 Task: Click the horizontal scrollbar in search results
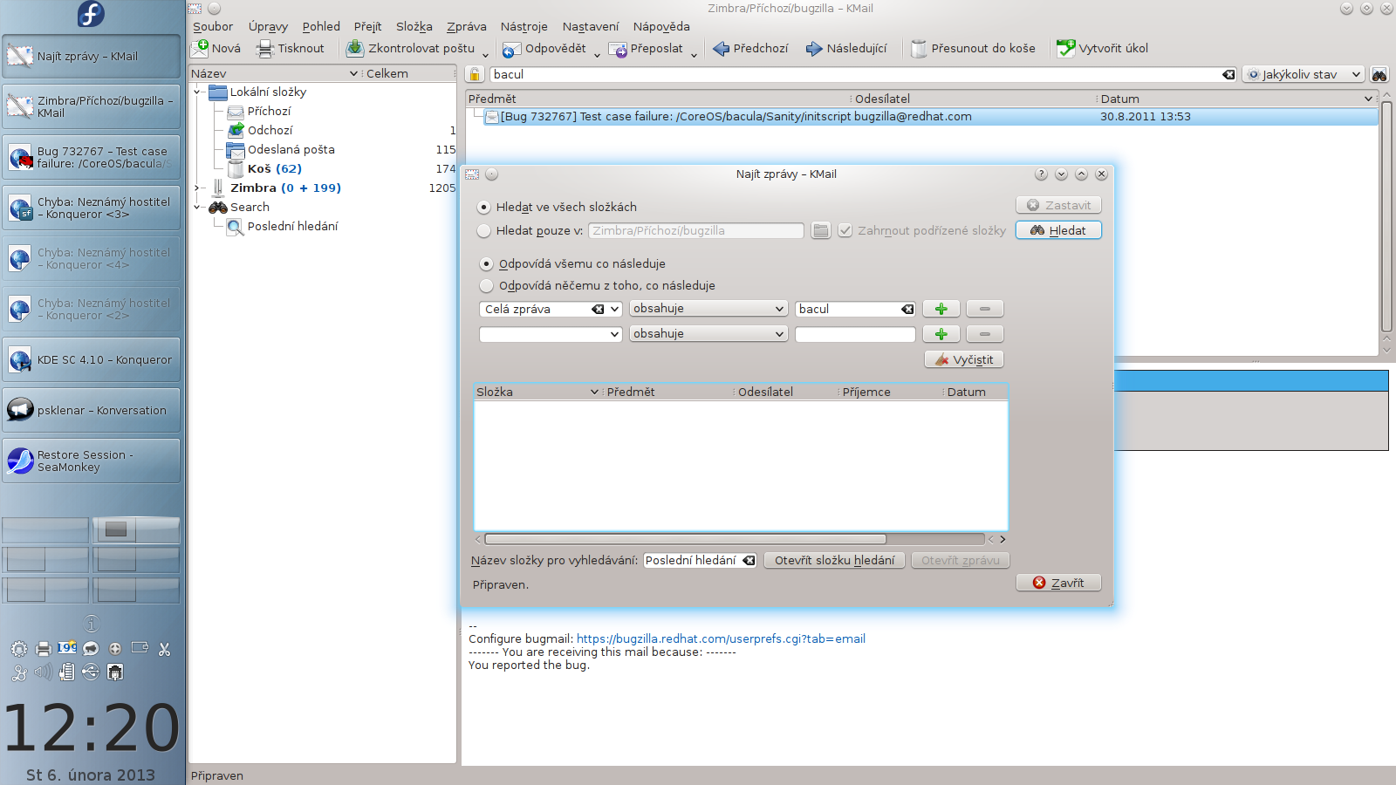685,539
